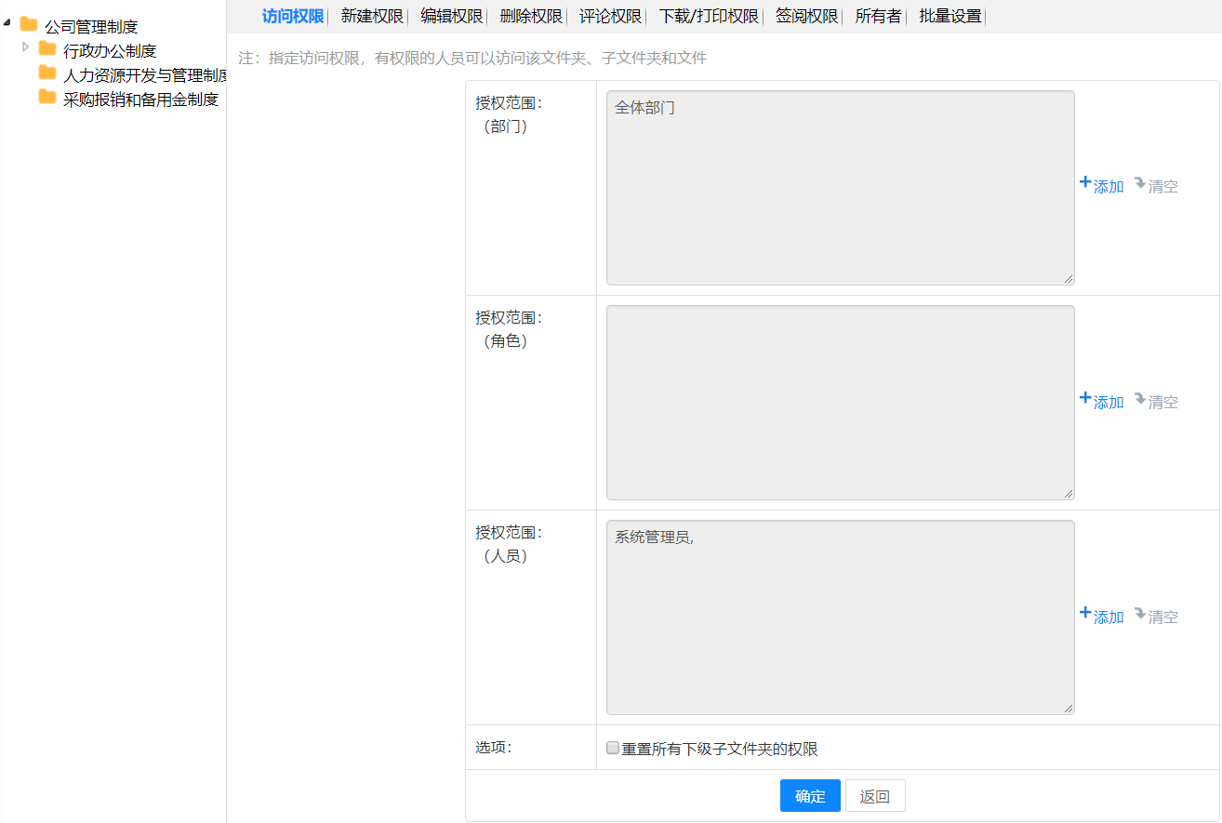Click 清空 link for role scope

coord(1162,403)
